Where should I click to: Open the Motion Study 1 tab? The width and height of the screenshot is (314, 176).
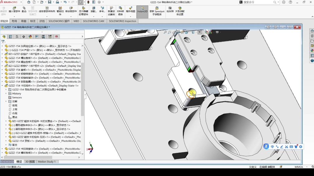(x=46, y=162)
